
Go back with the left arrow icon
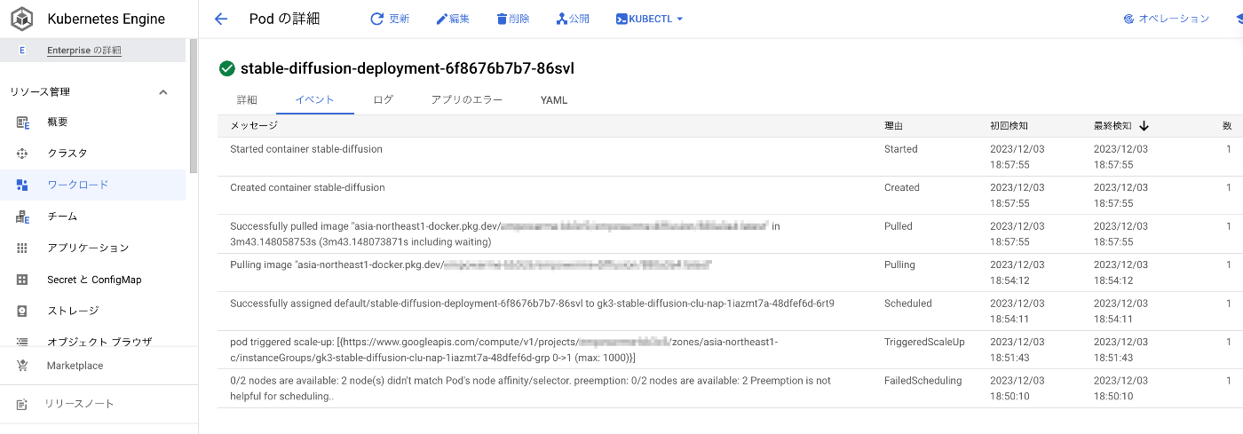(x=221, y=19)
